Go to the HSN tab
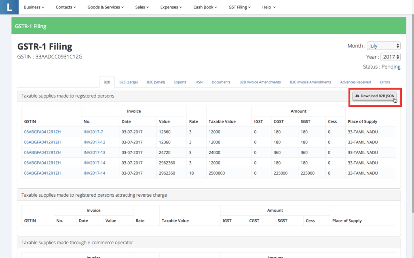The width and height of the screenshot is (414, 258). pos(199,82)
